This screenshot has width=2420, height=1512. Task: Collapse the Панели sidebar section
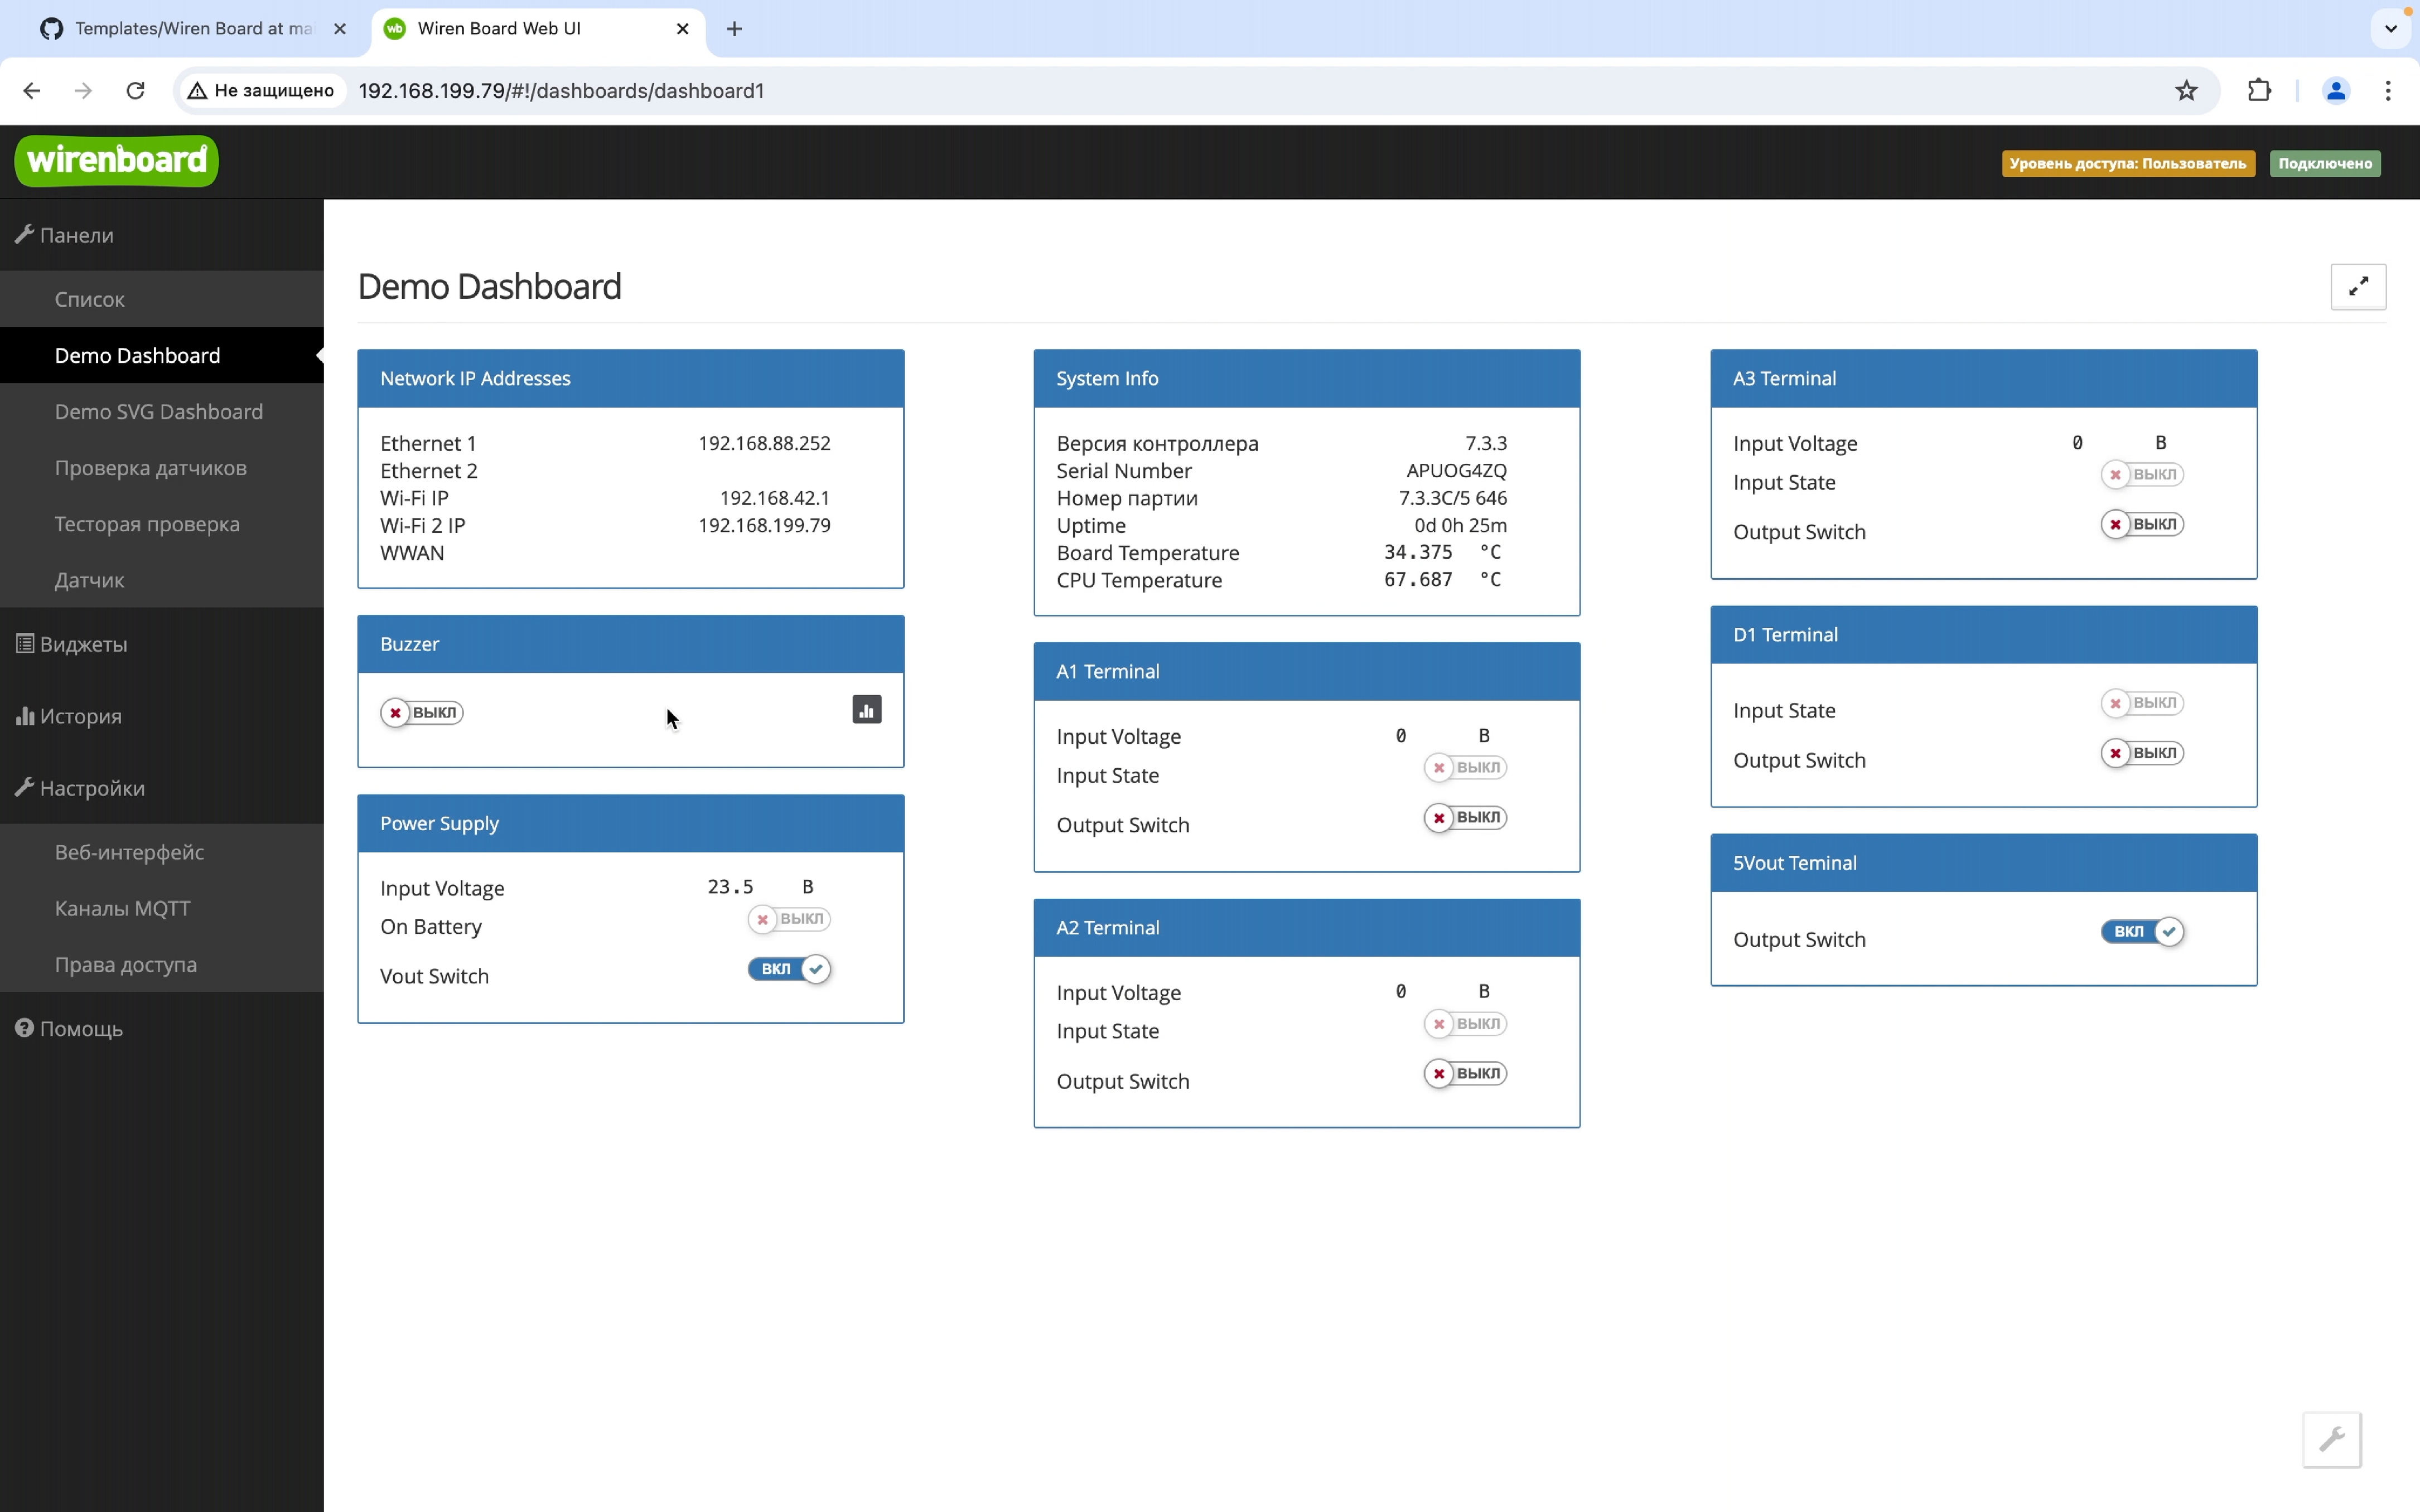(x=76, y=235)
